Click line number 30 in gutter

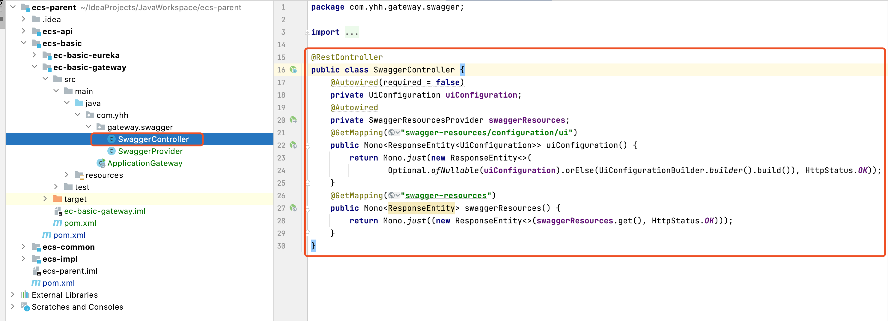281,246
